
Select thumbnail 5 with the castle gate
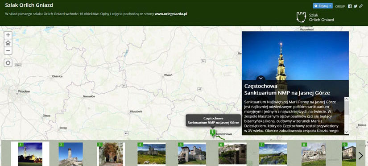coord(192,154)
